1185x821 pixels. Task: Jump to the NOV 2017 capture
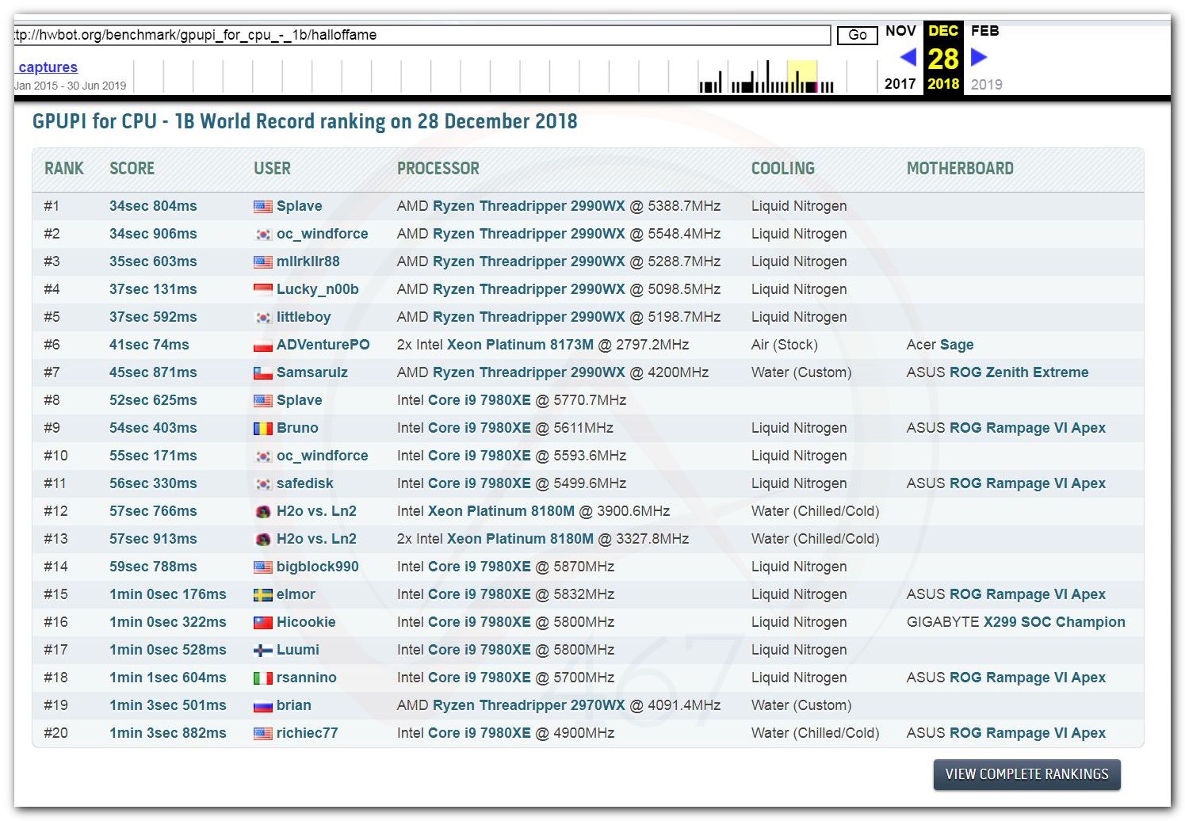[x=900, y=31]
